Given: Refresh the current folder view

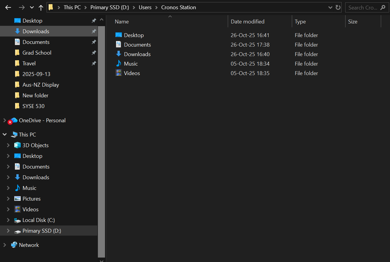Looking at the screenshot, I should click(x=338, y=7).
